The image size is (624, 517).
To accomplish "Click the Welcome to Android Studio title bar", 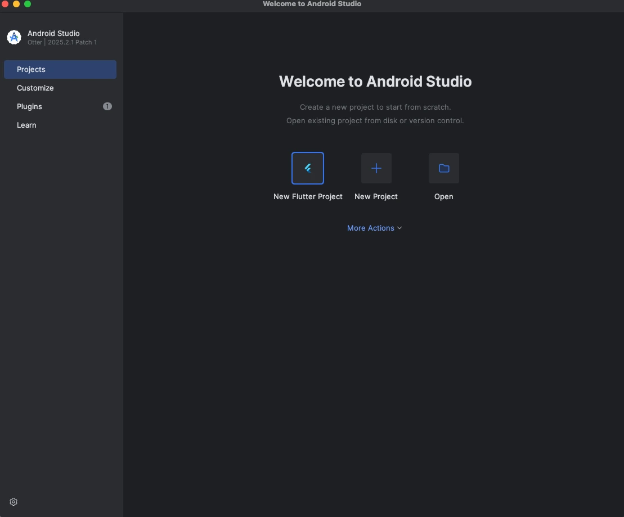I will coord(312,4).
